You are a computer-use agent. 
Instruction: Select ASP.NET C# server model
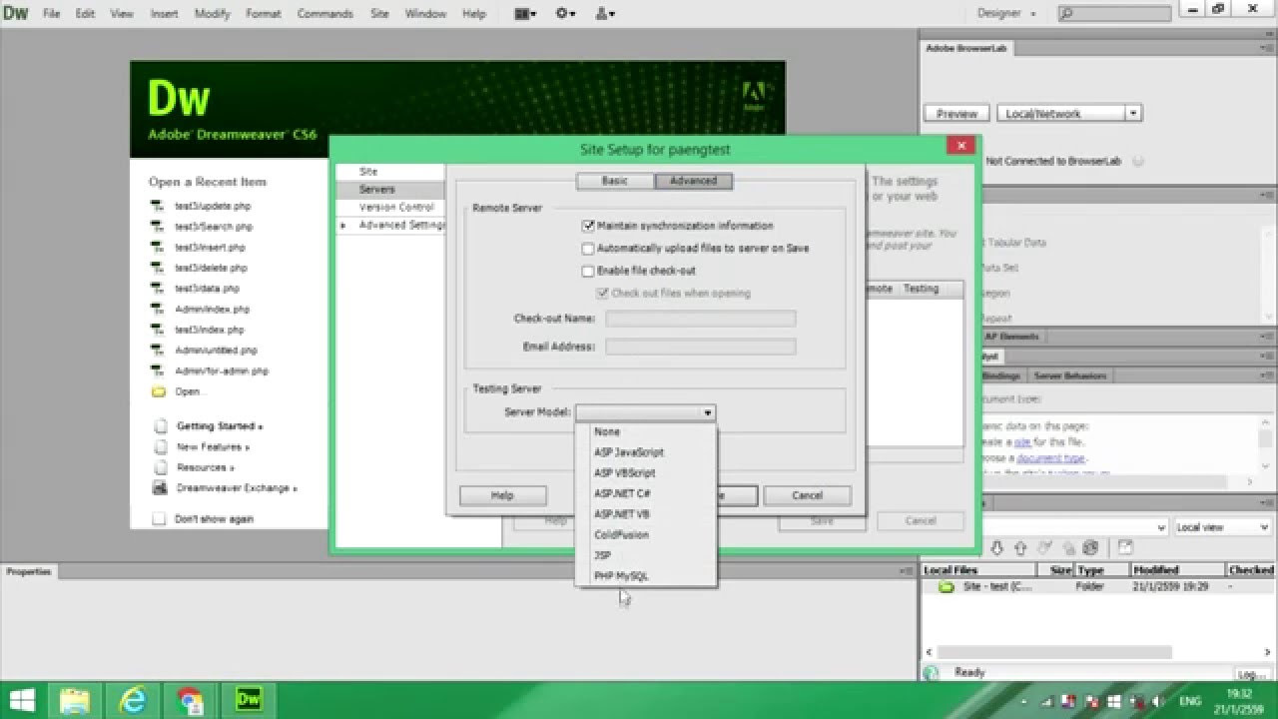pos(623,493)
